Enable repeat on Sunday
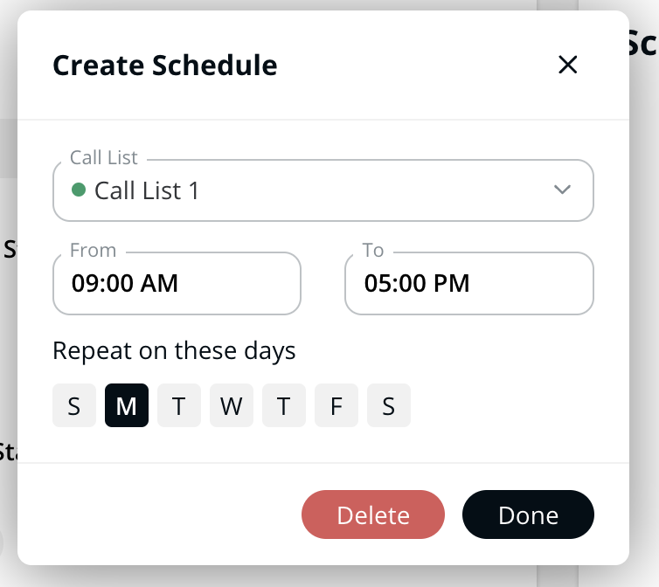 tap(74, 406)
